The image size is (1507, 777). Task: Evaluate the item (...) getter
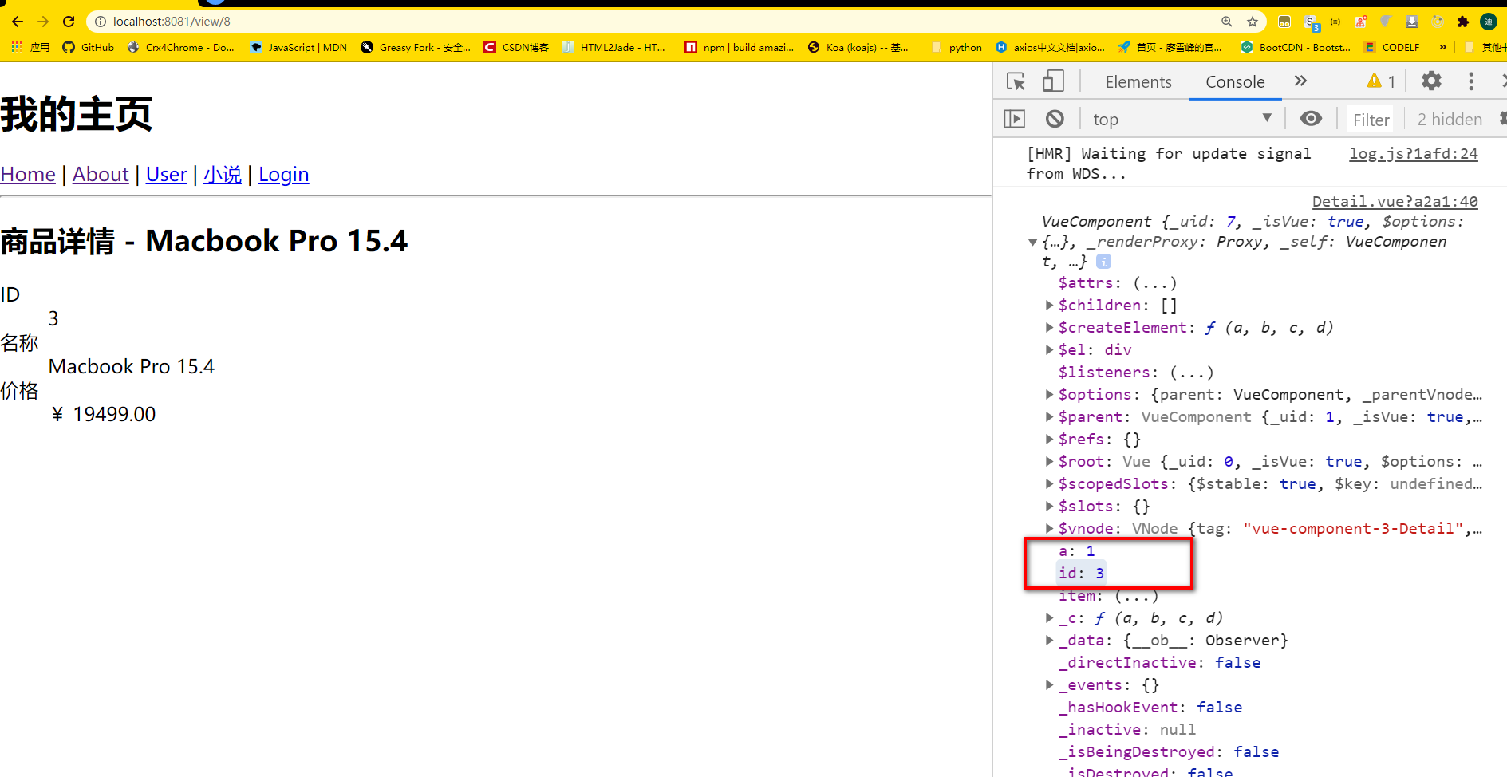click(1136, 595)
